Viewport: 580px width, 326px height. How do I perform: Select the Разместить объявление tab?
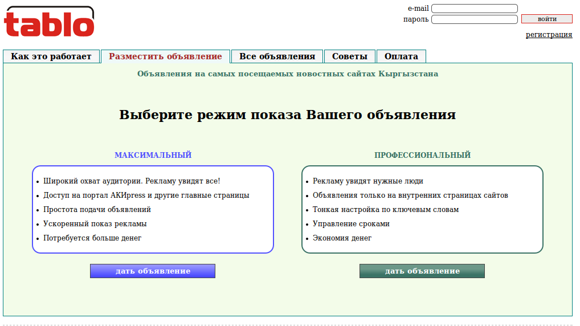pos(165,56)
